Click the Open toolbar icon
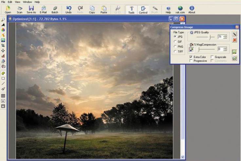The image size is (241, 161). (8, 9)
